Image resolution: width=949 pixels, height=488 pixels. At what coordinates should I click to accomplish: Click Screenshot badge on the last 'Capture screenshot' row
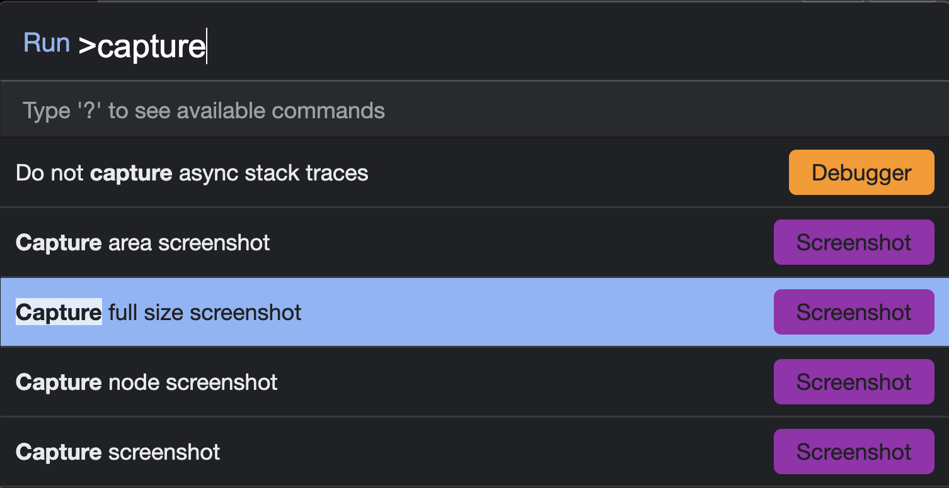853,452
